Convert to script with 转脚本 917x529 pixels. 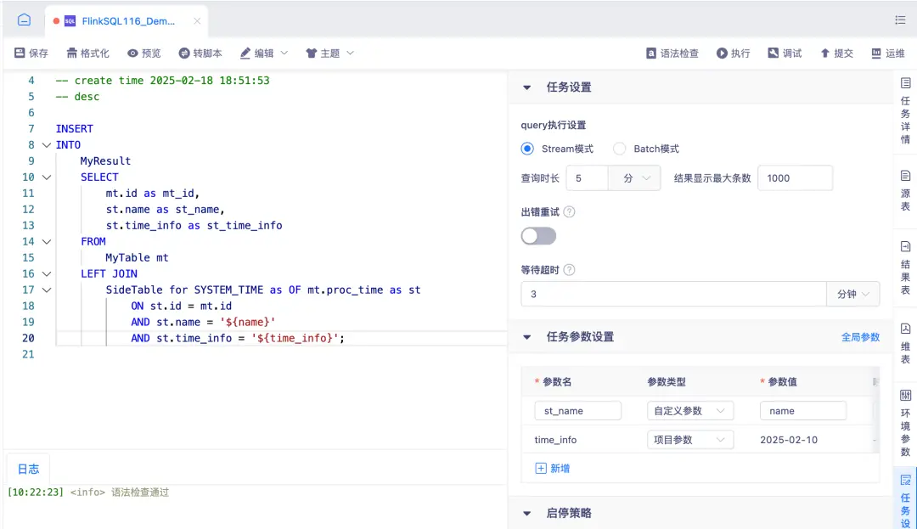[x=200, y=53]
